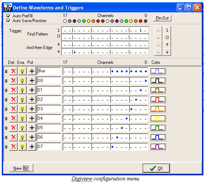The width and height of the screenshot is (207, 184).
Task: Click the reorder handle beside Bus row
Action: tap(6, 71)
